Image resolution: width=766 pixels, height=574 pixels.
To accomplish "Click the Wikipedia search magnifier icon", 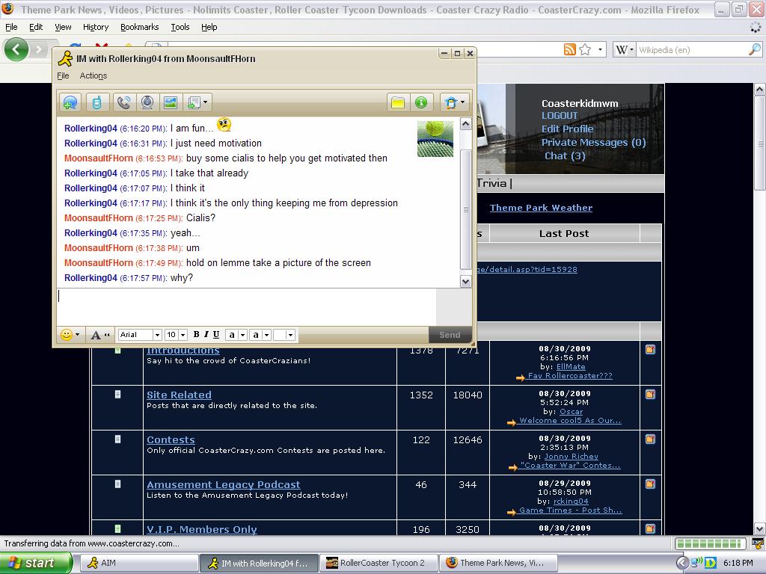I will 754,49.
